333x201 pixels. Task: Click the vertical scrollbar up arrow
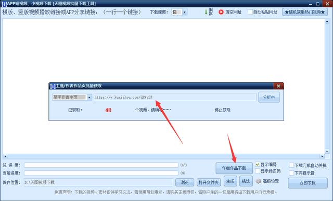click(327, 21)
